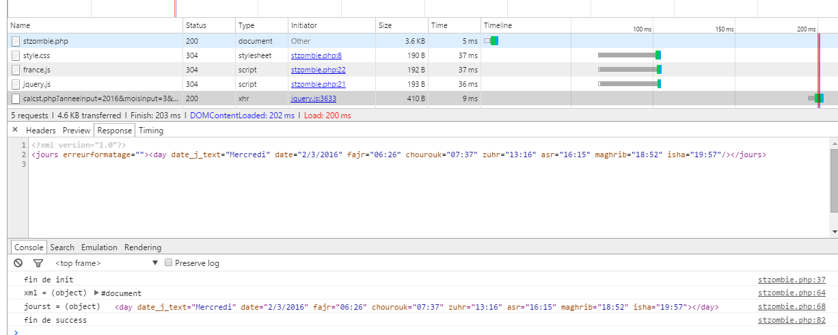Image resolution: width=838 pixels, height=335 pixels.
Task: Open the stzombie.php:82 source link
Action: (792, 320)
